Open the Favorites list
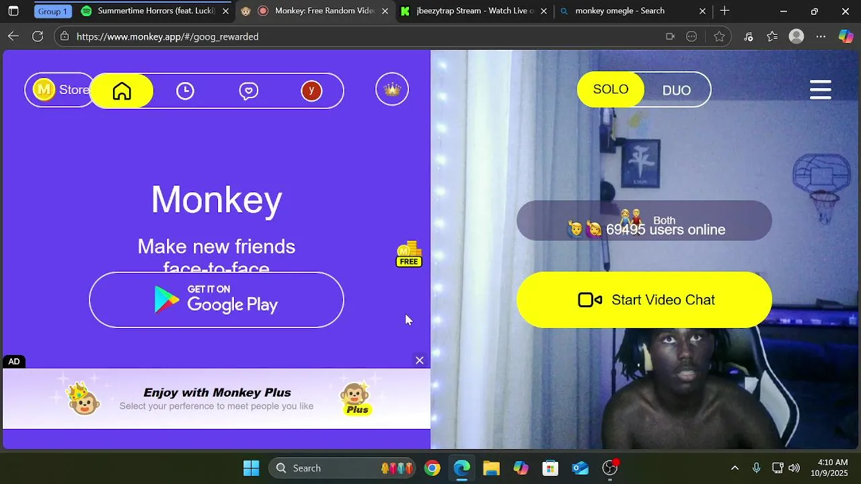Screen dimensions: 861x484 772,37
